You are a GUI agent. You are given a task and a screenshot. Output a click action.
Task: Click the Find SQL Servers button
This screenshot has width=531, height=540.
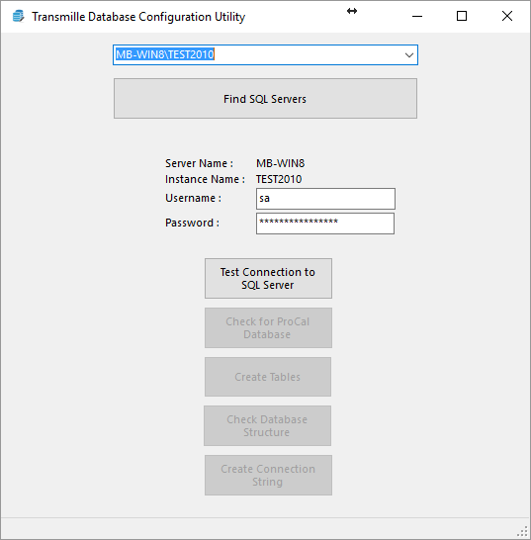(x=265, y=99)
